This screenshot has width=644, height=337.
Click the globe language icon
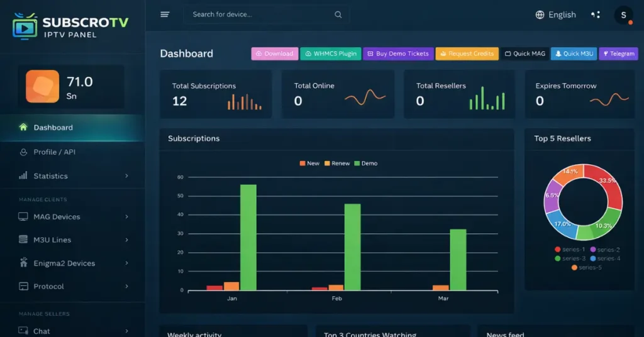pos(540,14)
